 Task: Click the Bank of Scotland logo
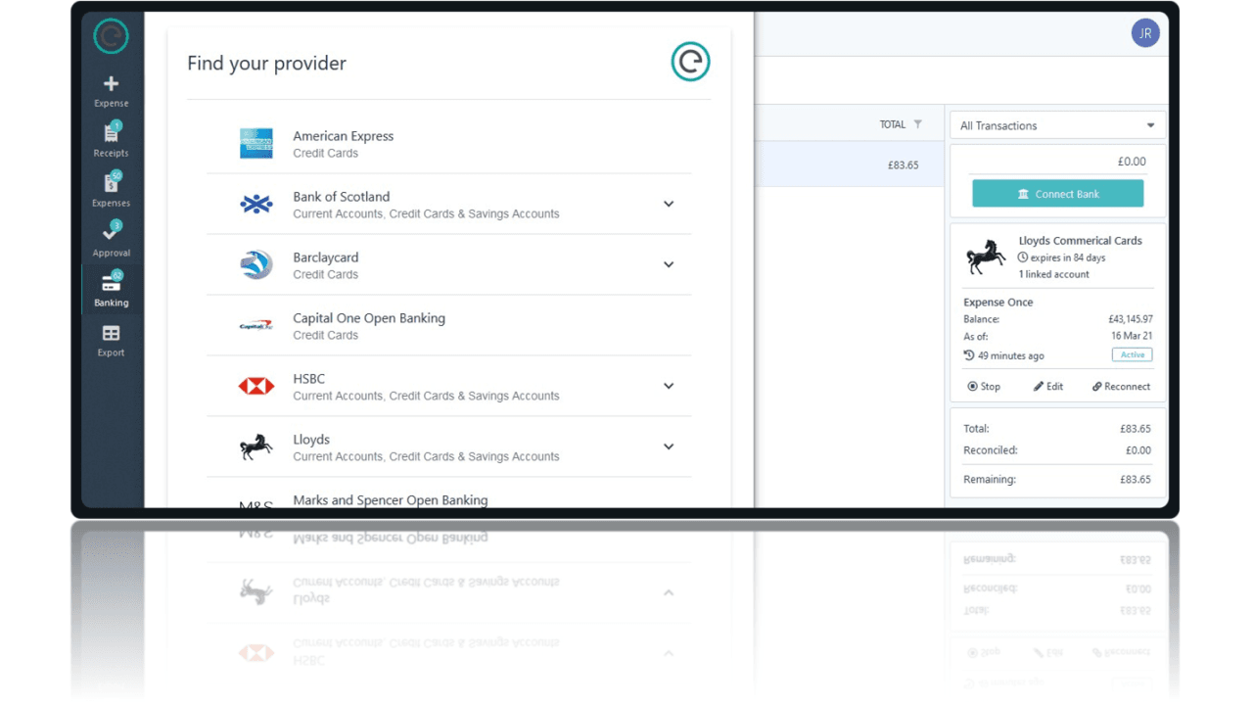click(256, 204)
